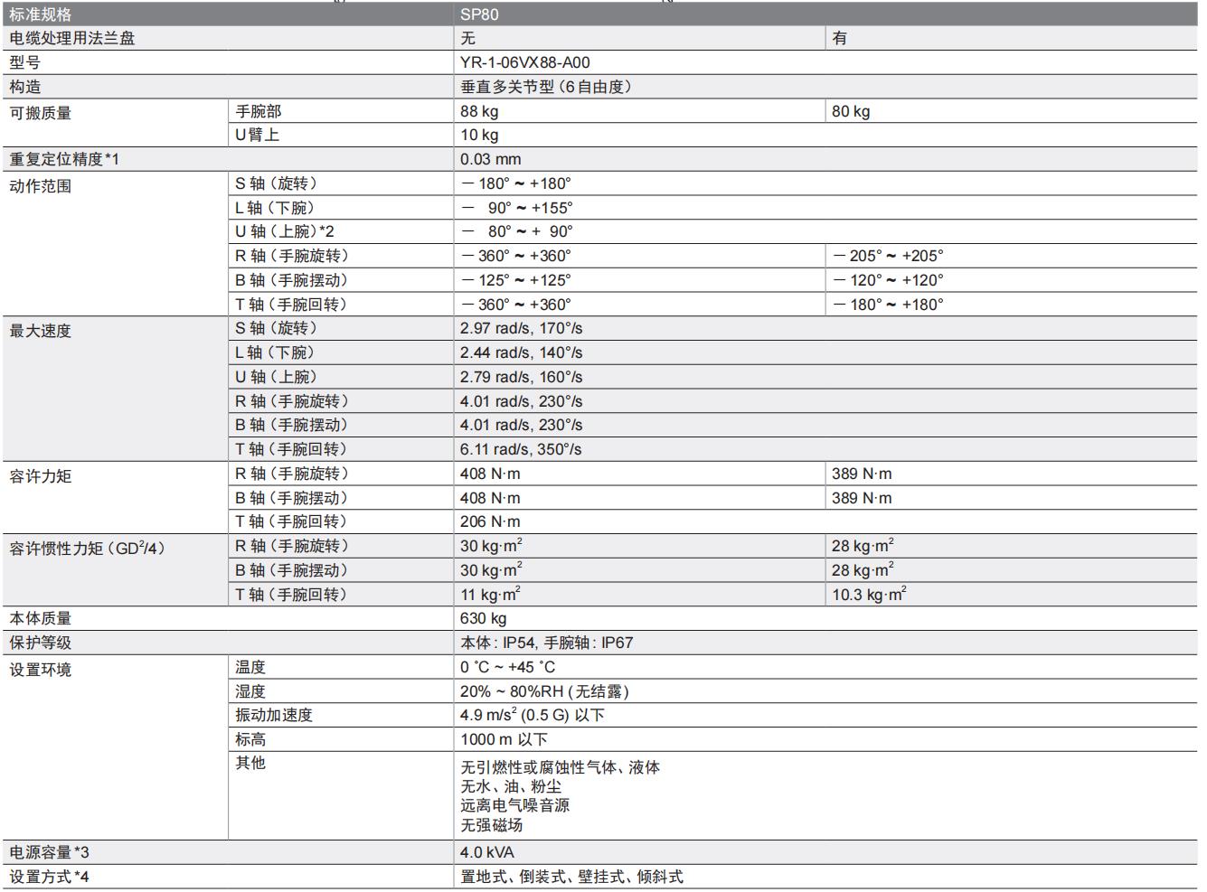Select the '−125° ~ +125°' range value
1207x892 pixels.
coord(516,280)
